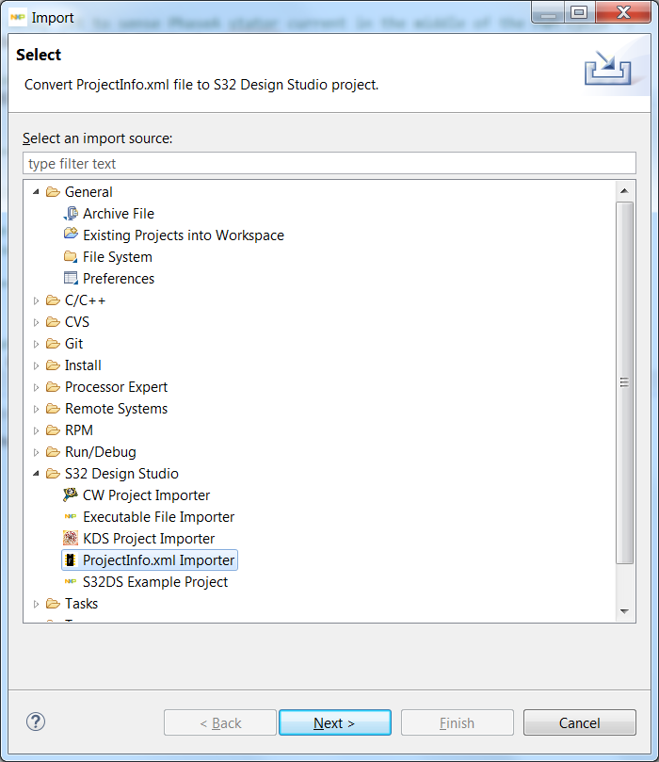Expand the Install category
Image resolution: width=659 pixels, height=762 pixels.
[x=36, y=365]
